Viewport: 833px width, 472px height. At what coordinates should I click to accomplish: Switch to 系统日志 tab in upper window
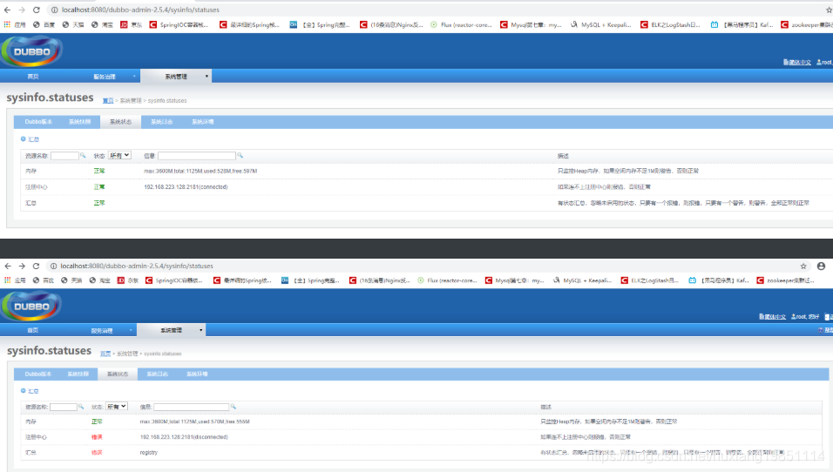click(161, 122)
